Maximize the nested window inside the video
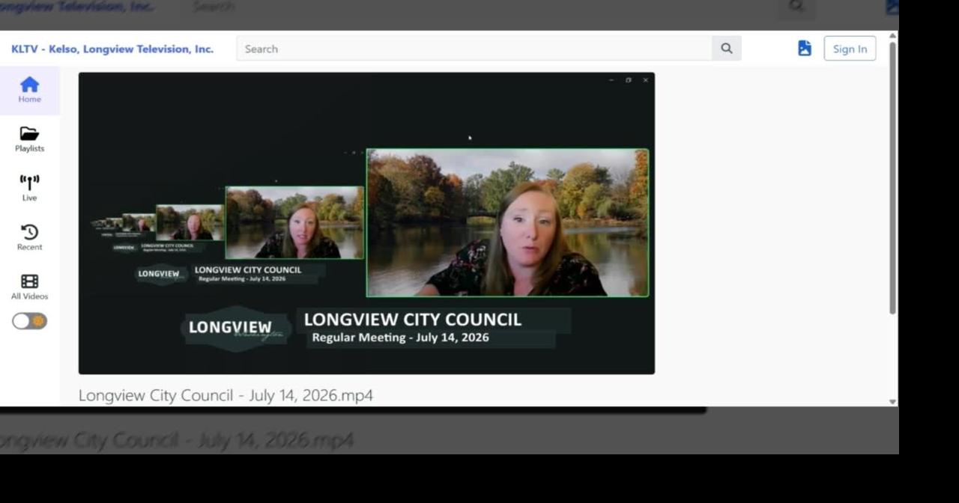This screenshot has width=959, height=503. coord(628,80)
